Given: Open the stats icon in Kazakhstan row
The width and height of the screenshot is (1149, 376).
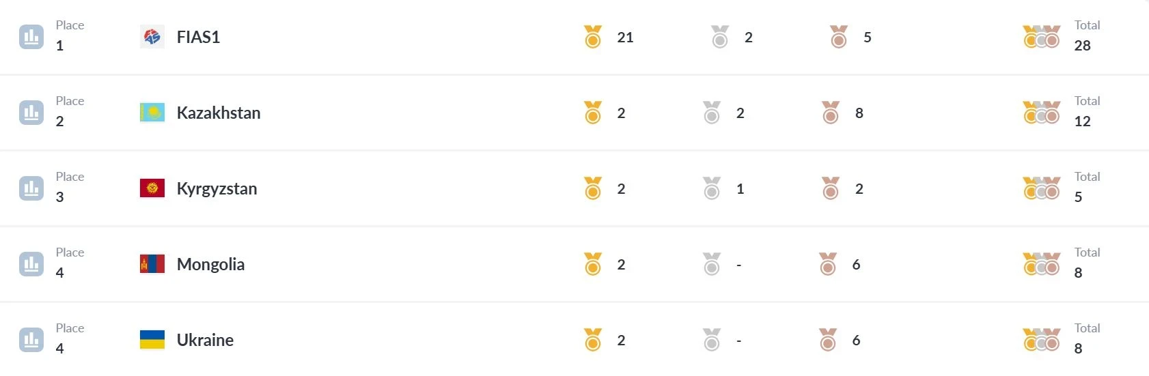Looking at the screenshot, I should pos(31,113).
